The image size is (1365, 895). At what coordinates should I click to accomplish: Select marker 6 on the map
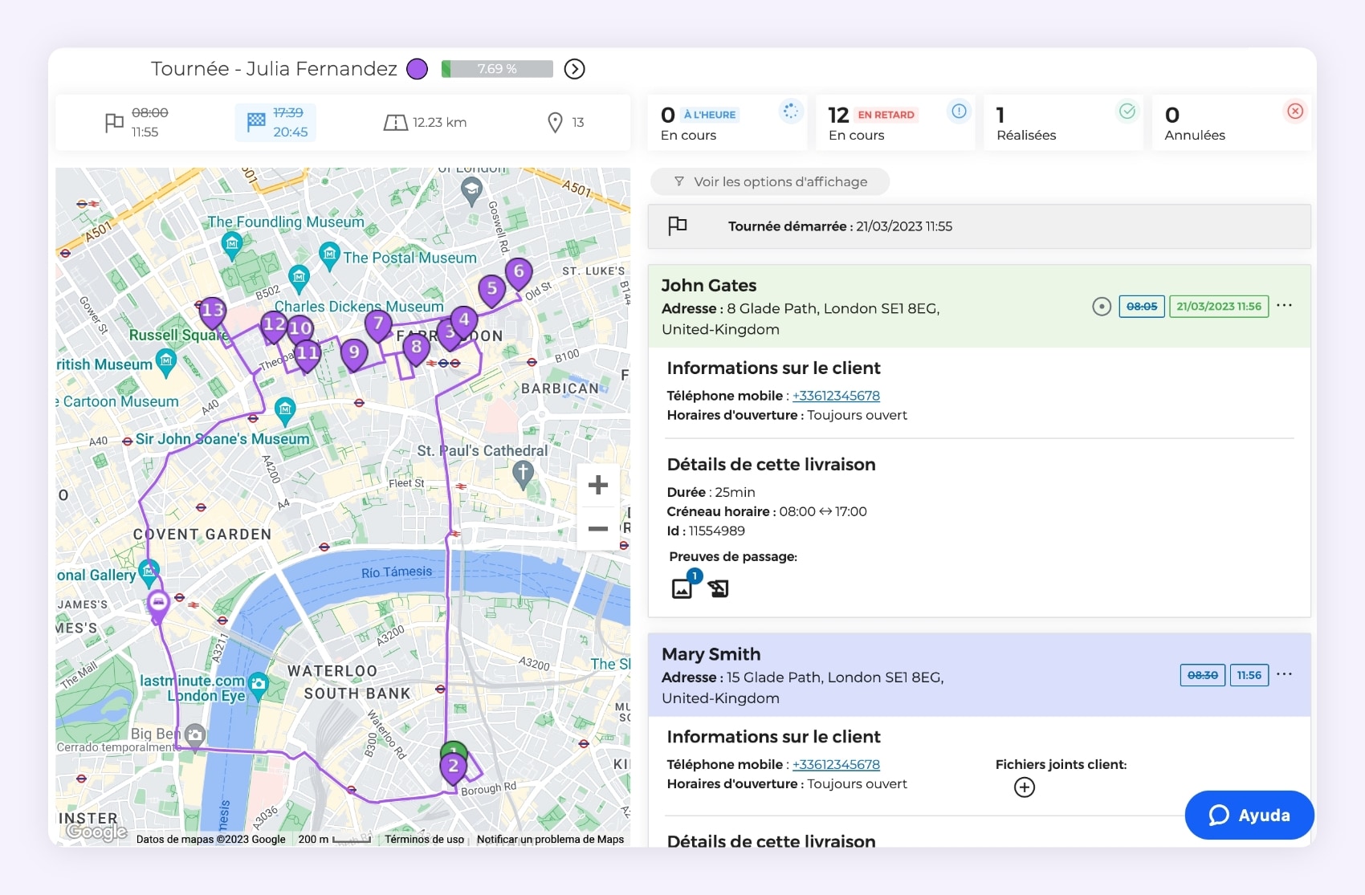[x=519, y=273]
